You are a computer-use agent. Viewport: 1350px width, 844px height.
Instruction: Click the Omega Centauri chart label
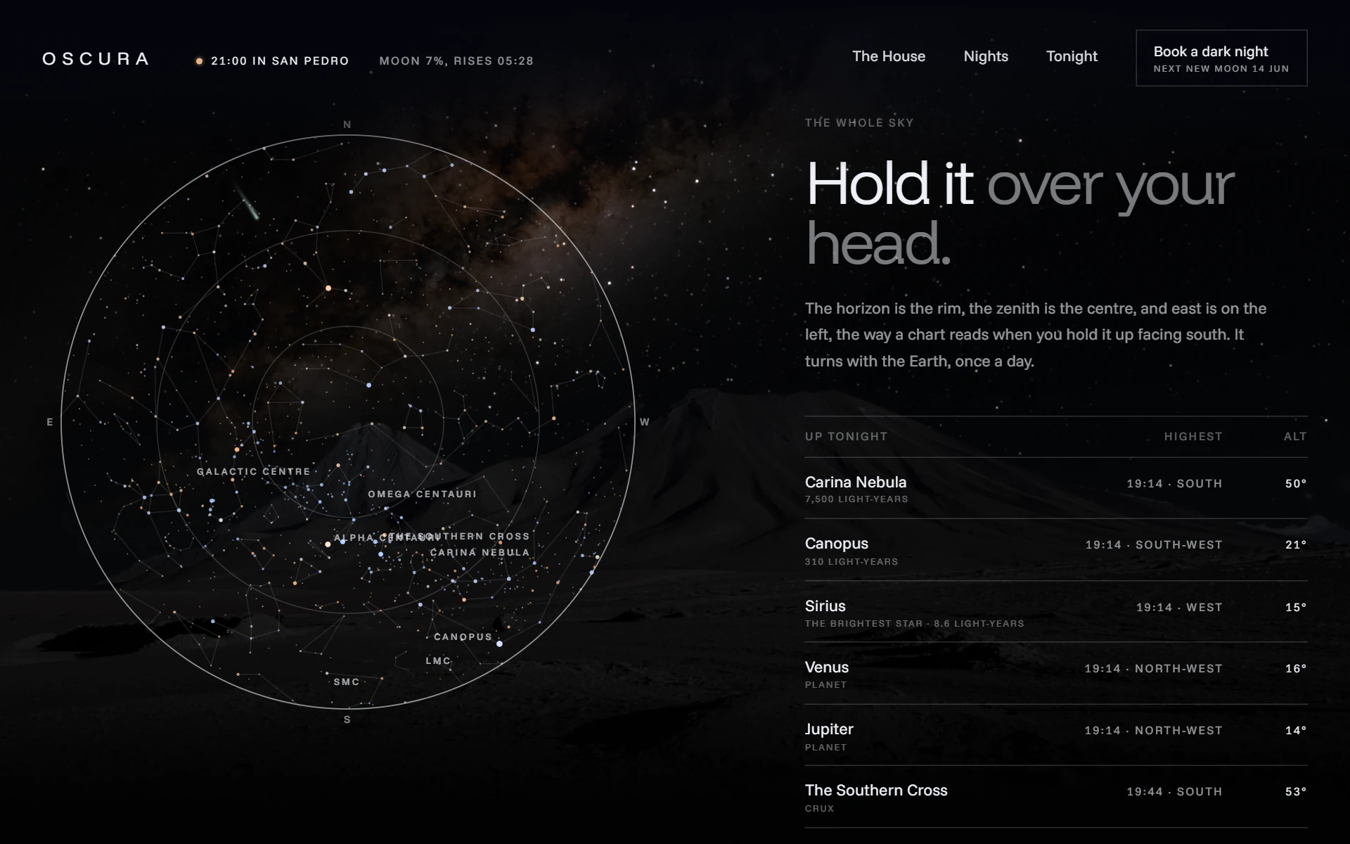[x=423, y=494]
